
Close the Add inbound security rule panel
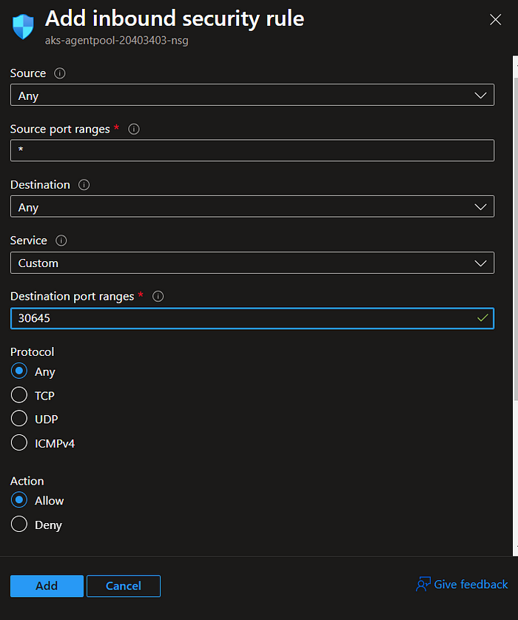point(496,20)
